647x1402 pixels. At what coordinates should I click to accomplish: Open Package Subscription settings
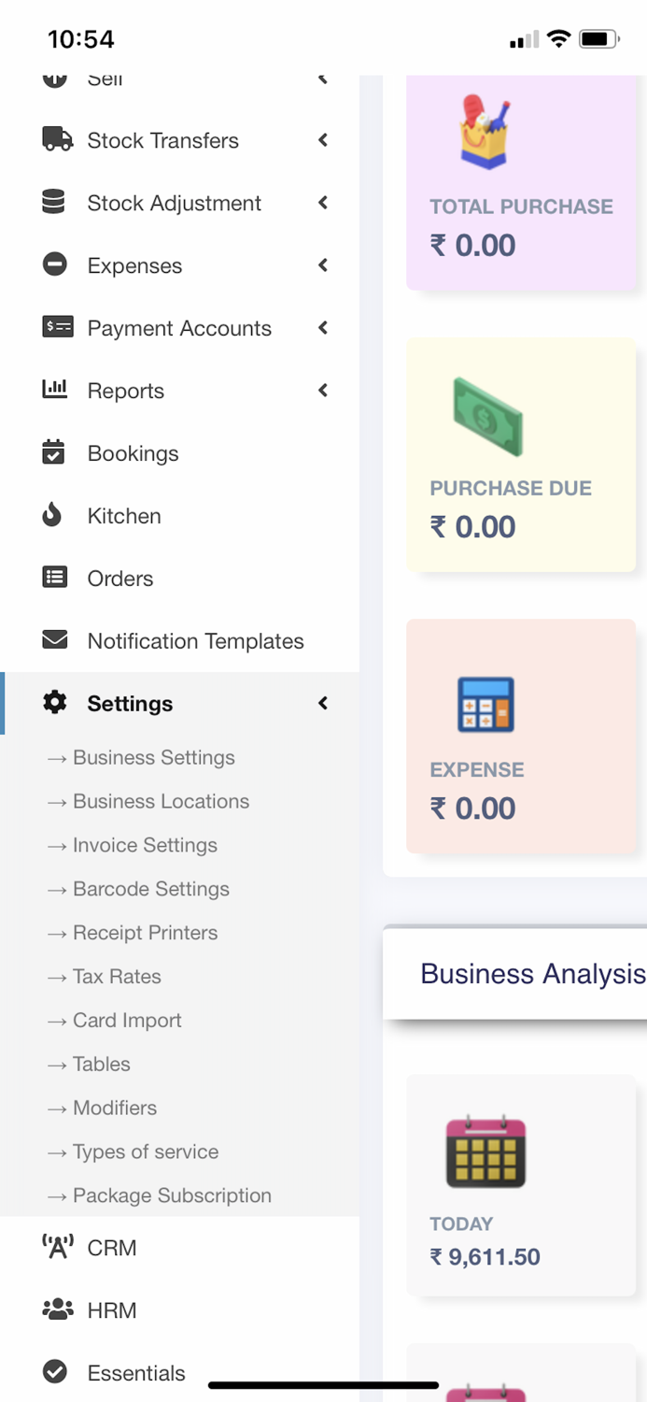coord(172,1195)
